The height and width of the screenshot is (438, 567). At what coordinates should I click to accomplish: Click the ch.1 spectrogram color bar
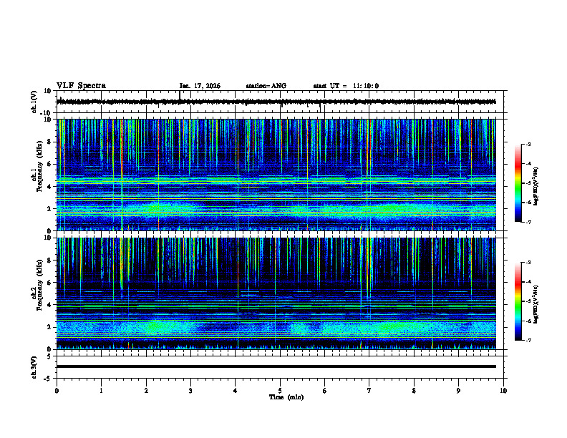click(x=518, y=183)
